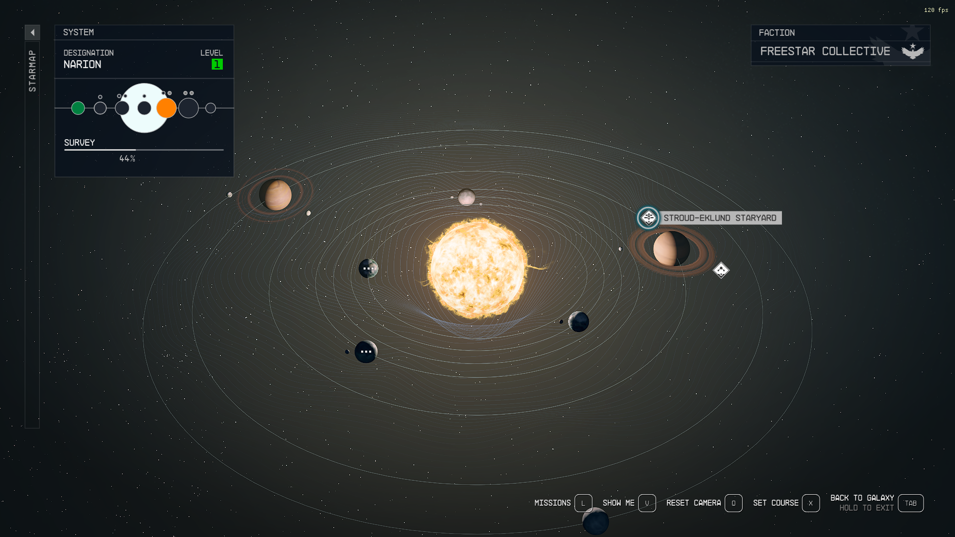955x537 pixels.
Task: Select the last small planet in diagram
Action: 210,108
